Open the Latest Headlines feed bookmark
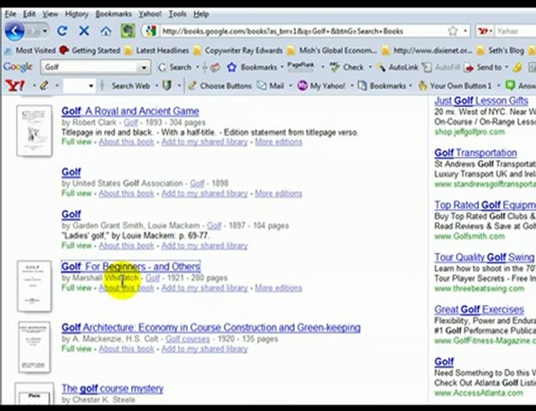The width and height of the screenshot is (536, 411). pyautogui.click(x=156, y=51)
